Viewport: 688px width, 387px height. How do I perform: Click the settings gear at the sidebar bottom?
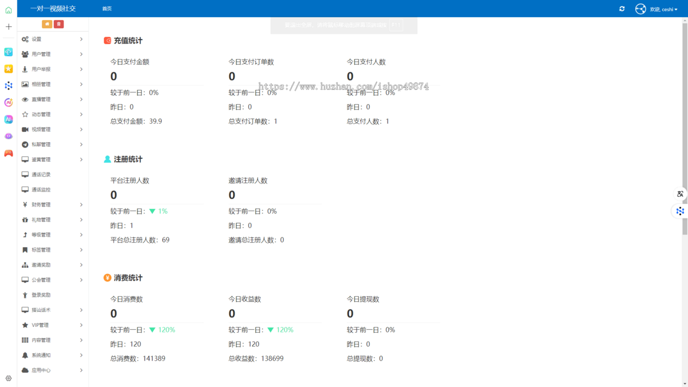pyautogui.click(x=9, y=378)
